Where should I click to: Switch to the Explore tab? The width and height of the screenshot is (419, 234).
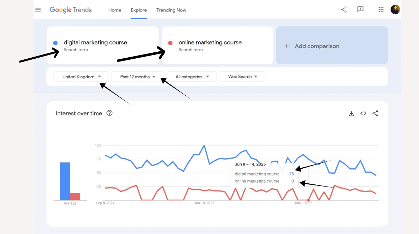point(139,10)
